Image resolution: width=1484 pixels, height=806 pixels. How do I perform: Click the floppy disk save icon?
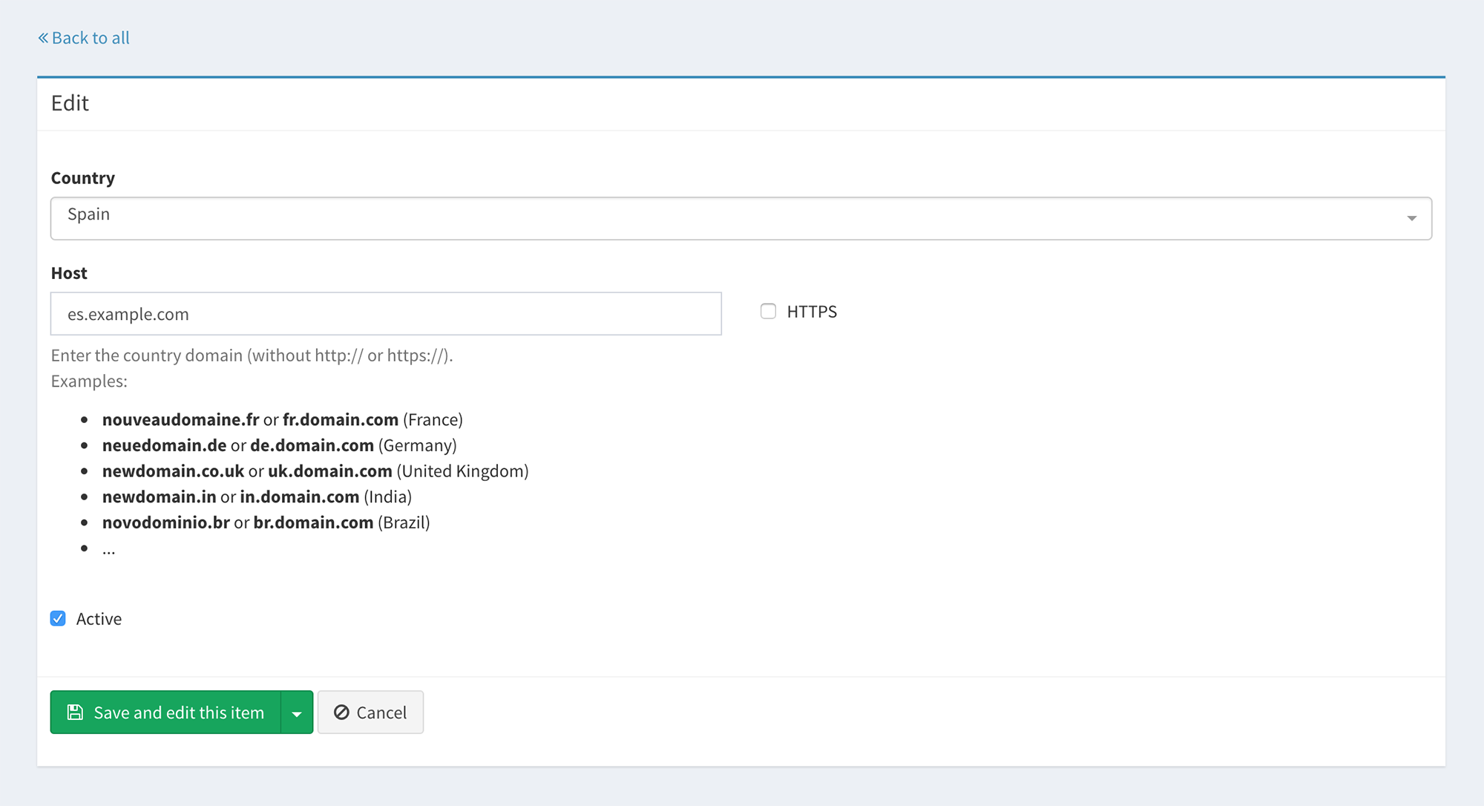pos(75,712)
